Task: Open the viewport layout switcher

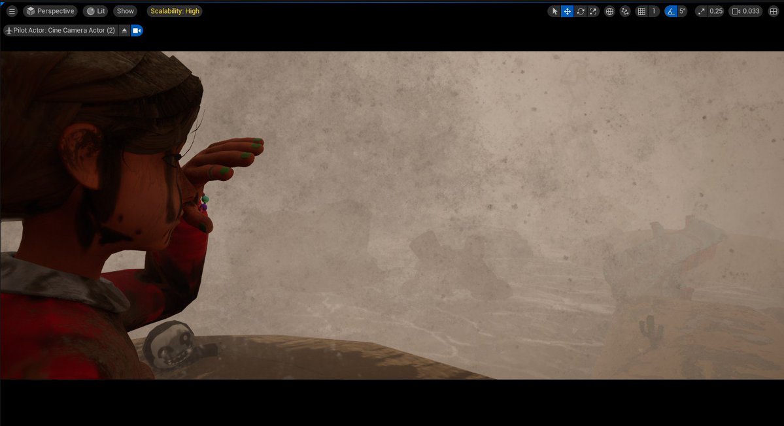Action: coord(773,11)
